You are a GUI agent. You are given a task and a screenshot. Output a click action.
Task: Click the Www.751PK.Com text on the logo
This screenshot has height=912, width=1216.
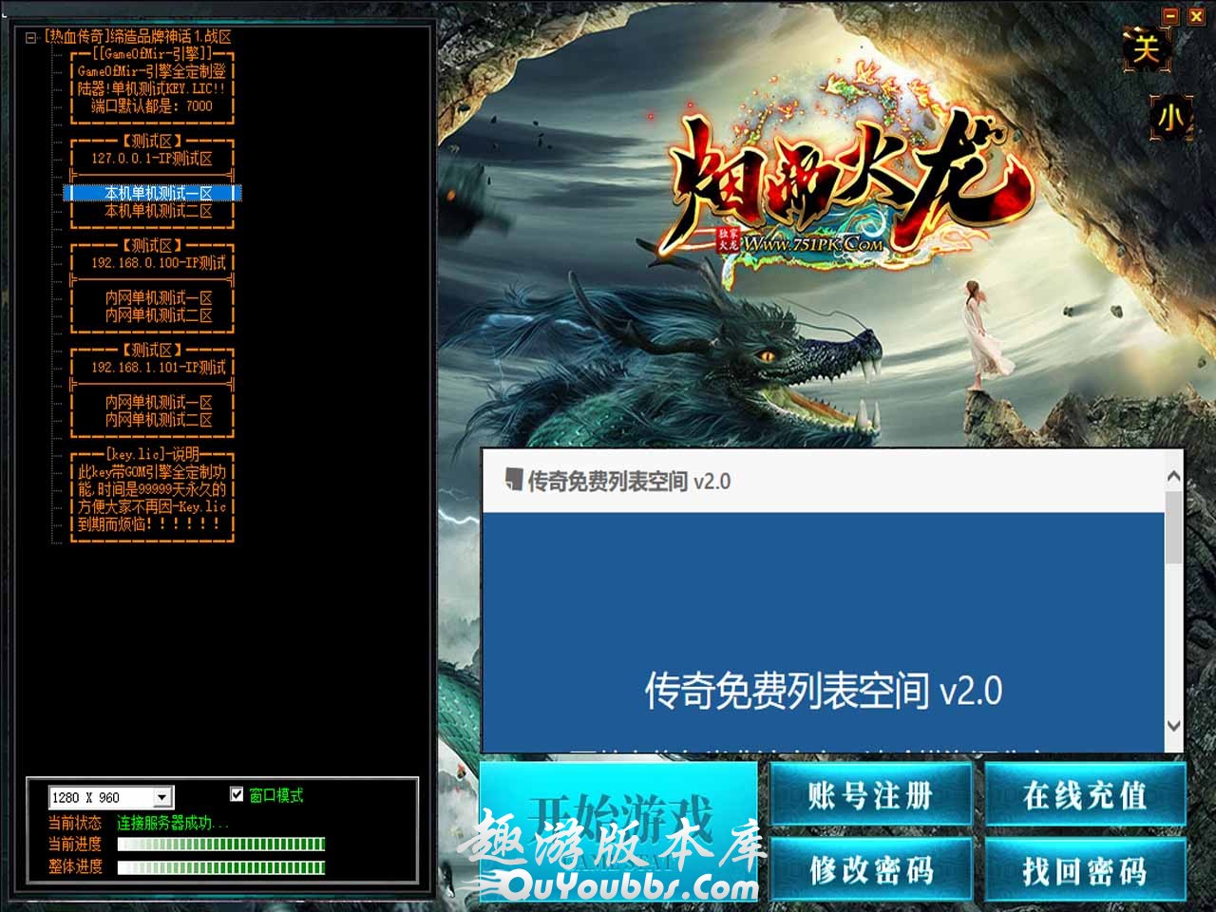pyautogui.click(x=814, y=244)
